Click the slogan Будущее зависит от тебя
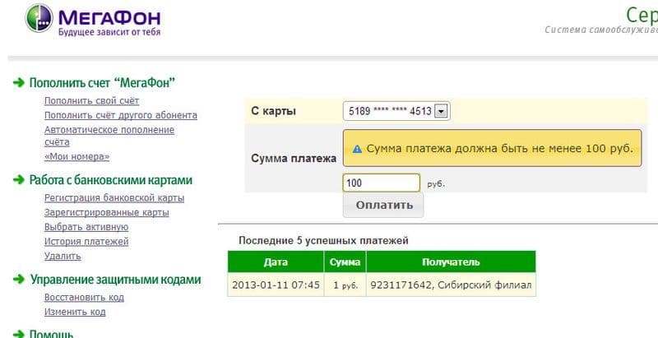Image resolution: width=658 pixels, height=338 pixels. (x=109, y=32)
